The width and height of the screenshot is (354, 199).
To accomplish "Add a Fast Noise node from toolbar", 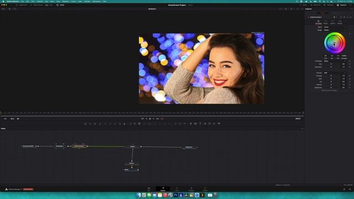I will click(90, 124).
